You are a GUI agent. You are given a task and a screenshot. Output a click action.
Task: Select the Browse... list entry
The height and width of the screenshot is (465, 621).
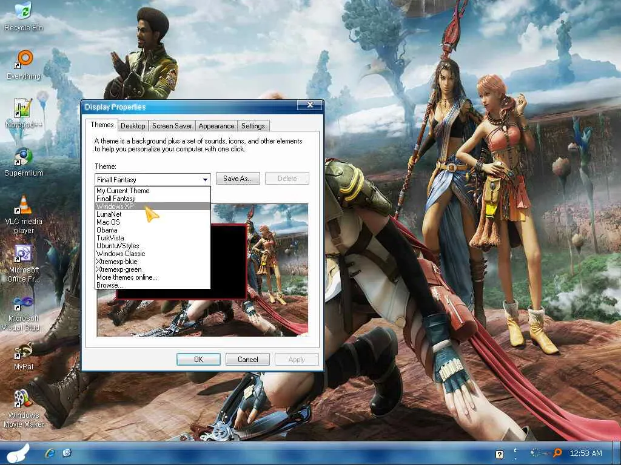(152, 285)
